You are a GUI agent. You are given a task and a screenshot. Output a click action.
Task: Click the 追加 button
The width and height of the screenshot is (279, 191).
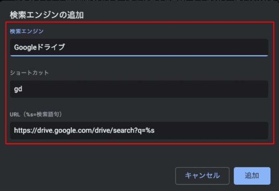pyautogui.click(x=252, y=176)
